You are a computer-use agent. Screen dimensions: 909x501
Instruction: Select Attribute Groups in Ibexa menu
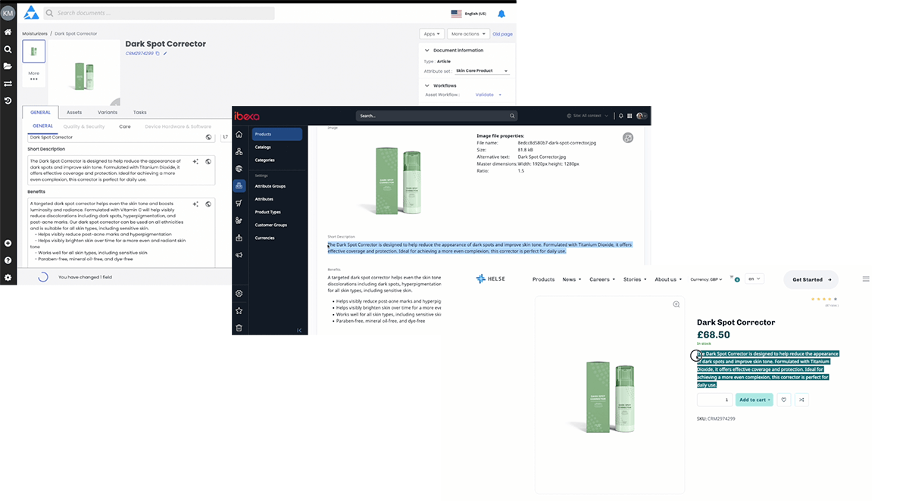270,185
